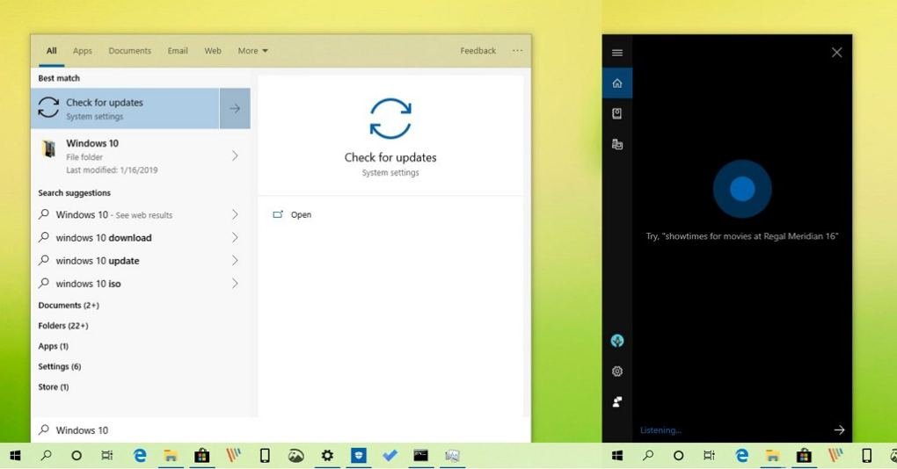Viewport: 897px width, 469px height.
Task: Expand the More filter dropdown
Action: 252,51
